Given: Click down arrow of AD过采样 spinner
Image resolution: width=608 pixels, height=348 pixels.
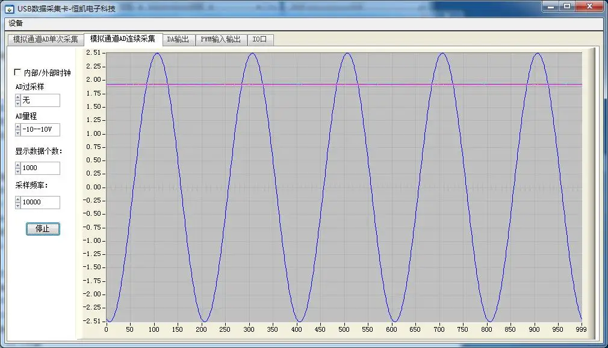Looking at the screenshot, I should pyautogui.click(x=17, y=103).
